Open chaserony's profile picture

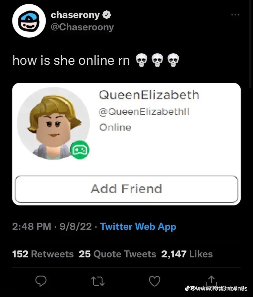29,21
